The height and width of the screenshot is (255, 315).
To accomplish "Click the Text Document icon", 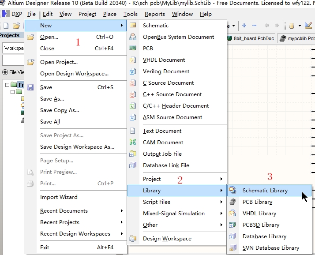I will (x=133, y=131).
